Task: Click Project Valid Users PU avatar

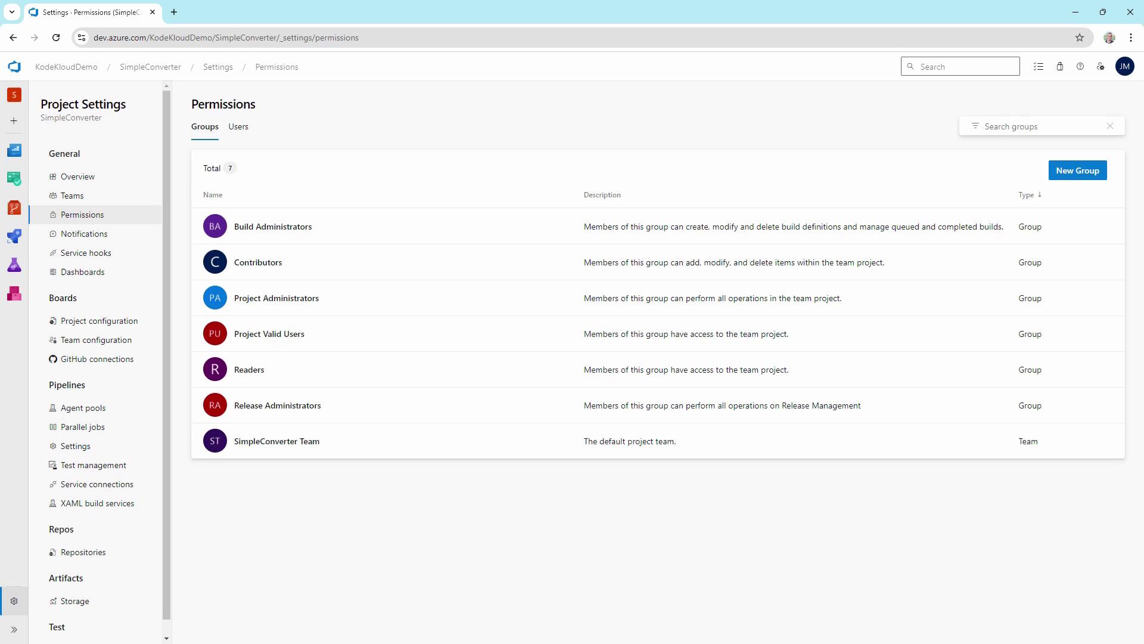Action: [x=215, y=334]
